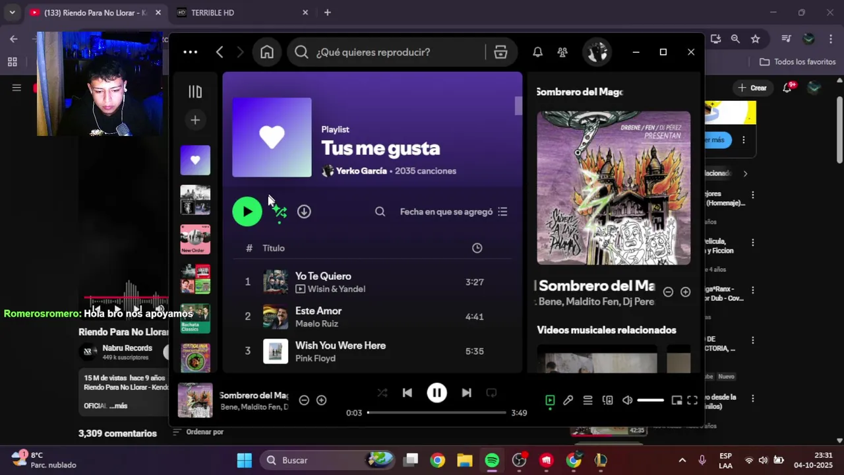Search within the playlist
The image size is (844, 475).
[380, 212]
